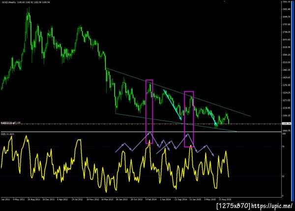Click the 10 Mar 2013 date label
The image size is (295, 211).
(x=107, y=199)
